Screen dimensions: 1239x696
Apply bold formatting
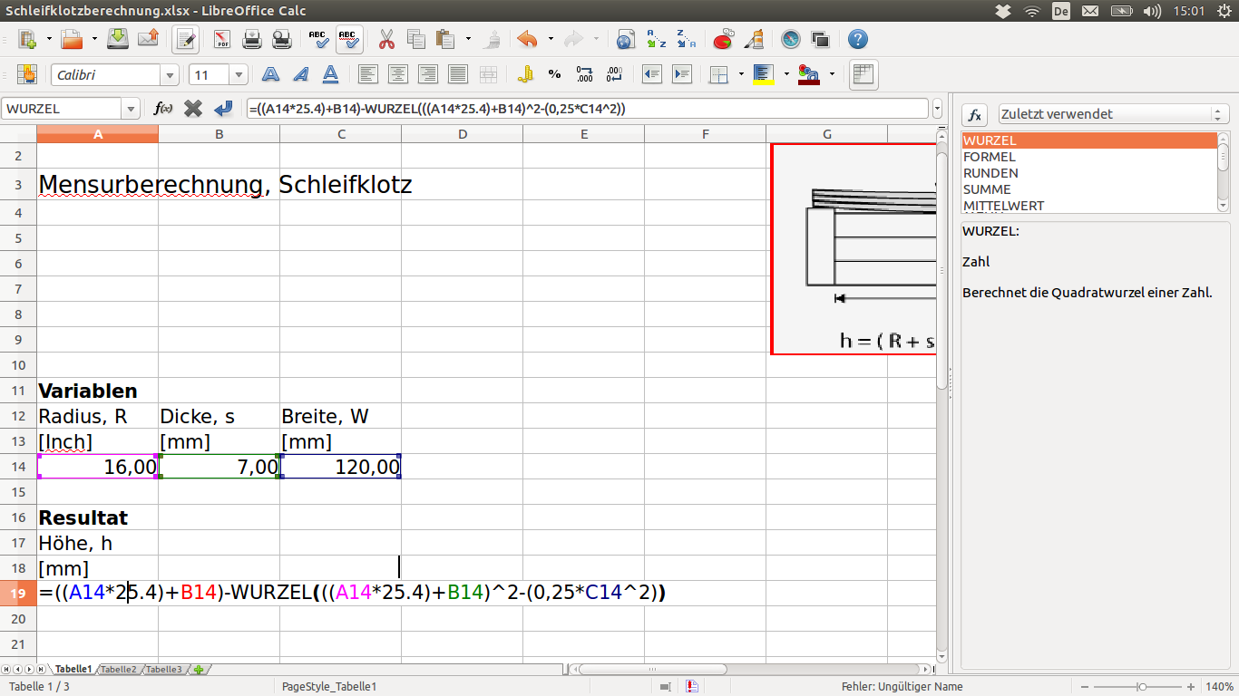(x=270, y=75)
